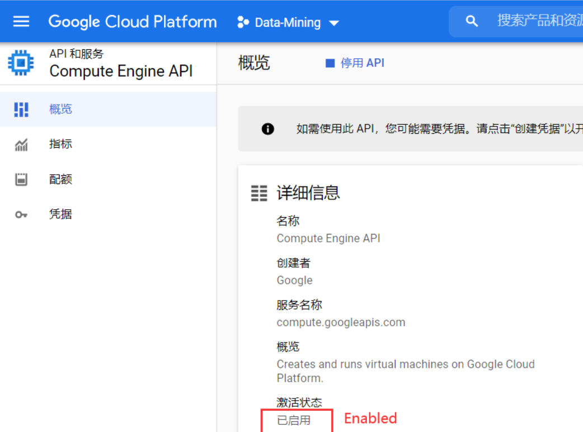Select 配额 from the left menu
Image resolution: width=583 pixels, height=432 pixels.
(60, 179)
